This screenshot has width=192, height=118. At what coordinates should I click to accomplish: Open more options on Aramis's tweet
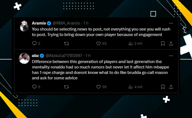pyautogui.click(x=171, y=23)
